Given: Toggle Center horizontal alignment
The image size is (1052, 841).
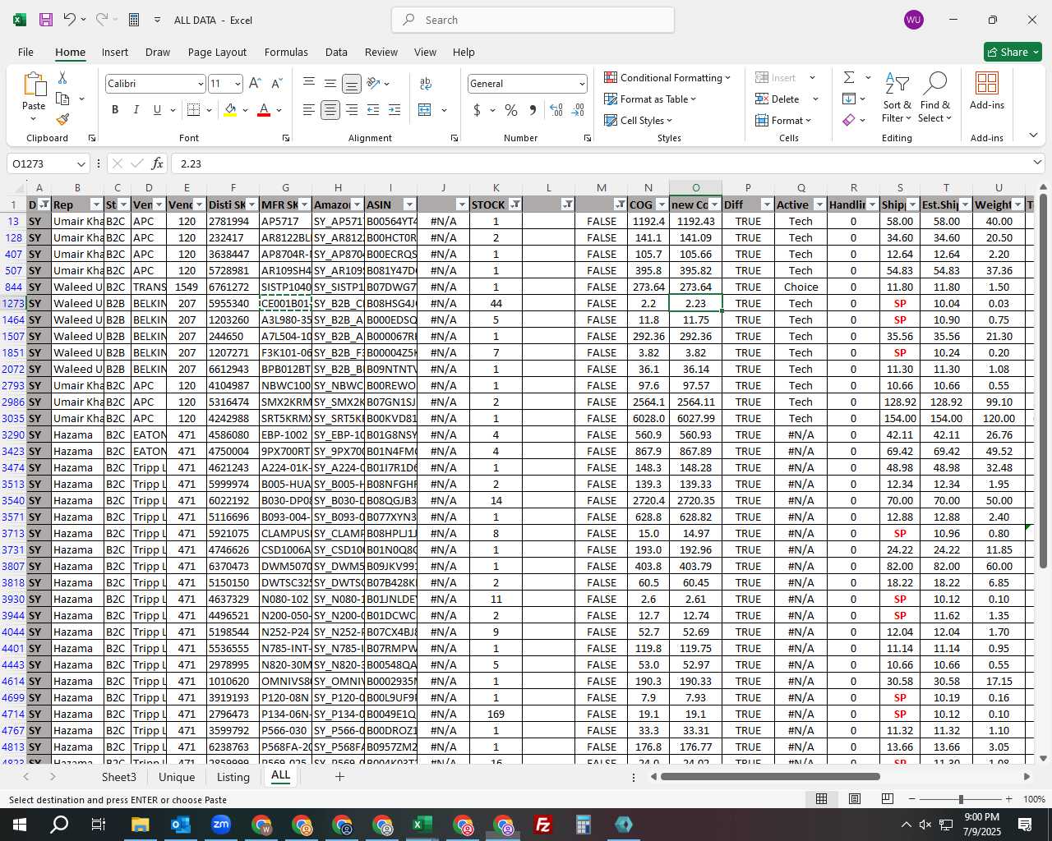Looking at the screenshot, I should [330, 110].
